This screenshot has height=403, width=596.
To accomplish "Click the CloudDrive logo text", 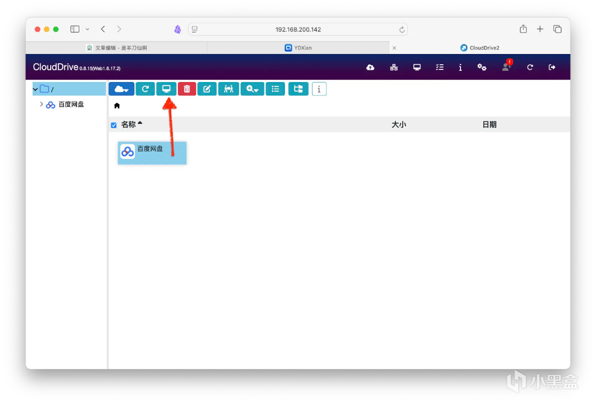I will (55, 67).
